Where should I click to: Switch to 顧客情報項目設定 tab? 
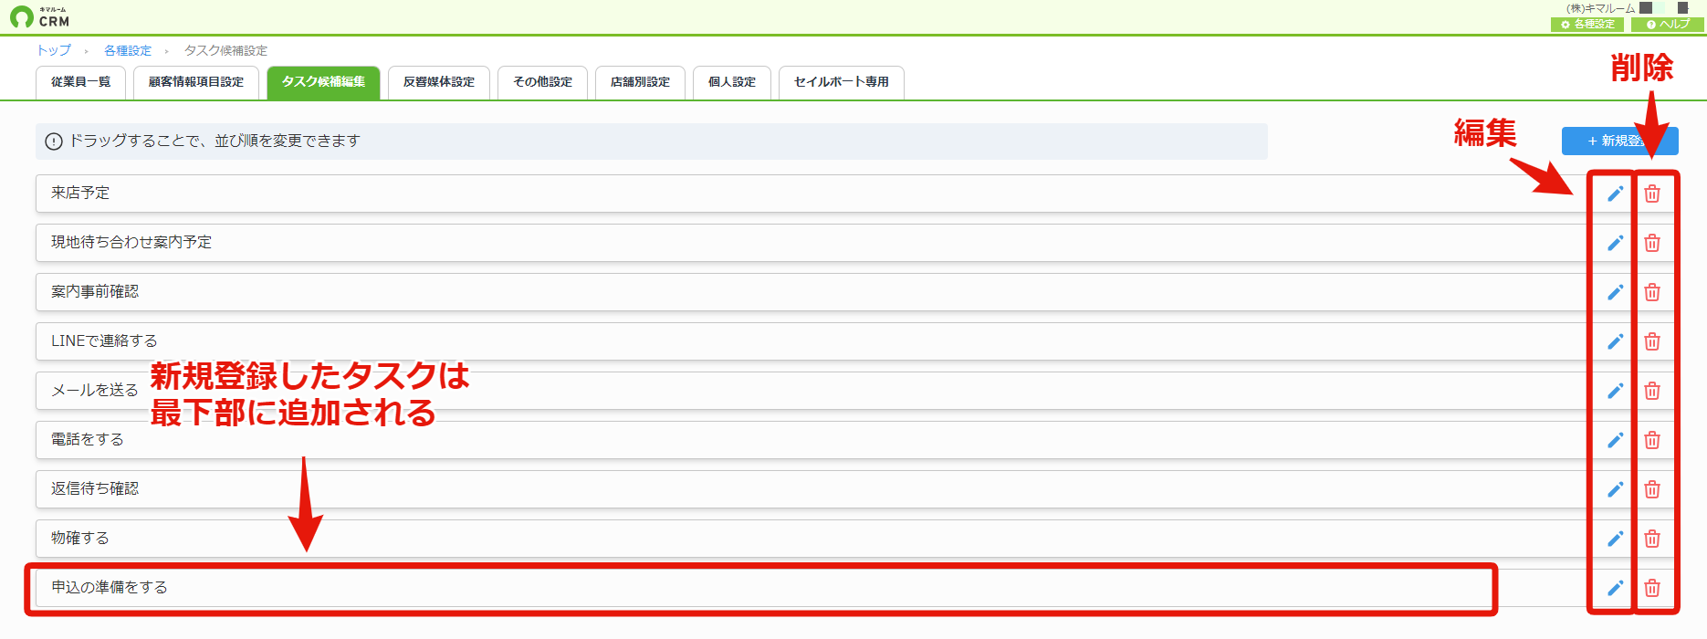pyautogui.click(x=196, y=82)
